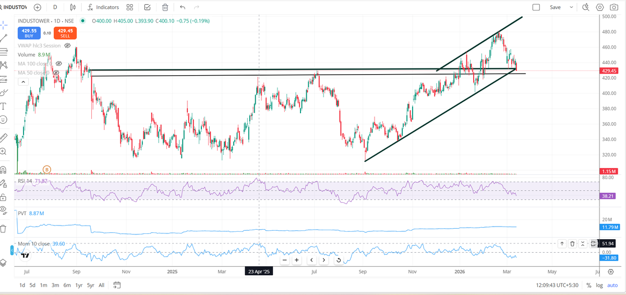The height and width of the screenshot is (295, 626).
Task: Click the Volume 8.9M legend label
Action: [x=34, y=54]
